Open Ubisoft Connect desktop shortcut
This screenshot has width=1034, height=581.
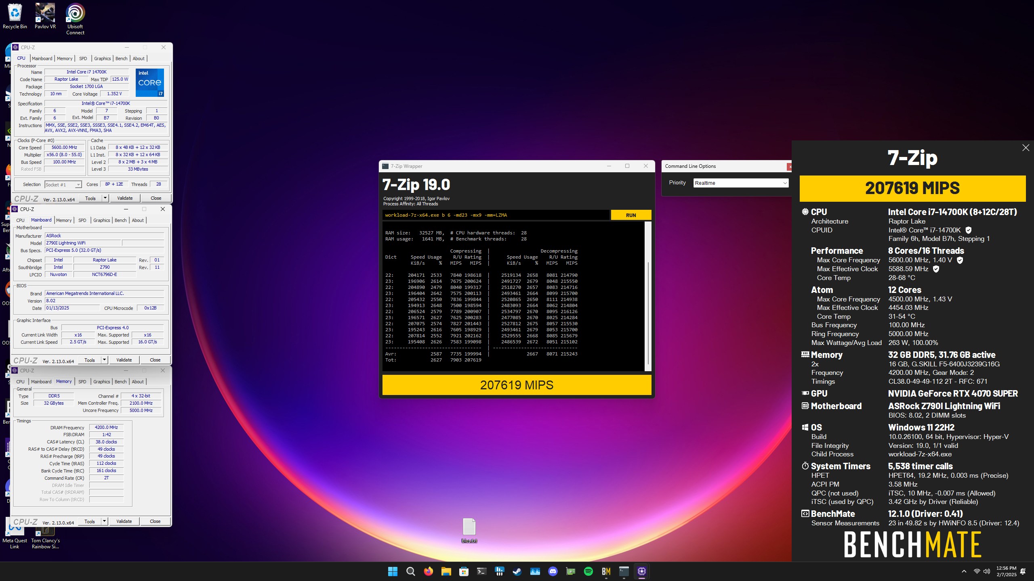coord(75,19)
